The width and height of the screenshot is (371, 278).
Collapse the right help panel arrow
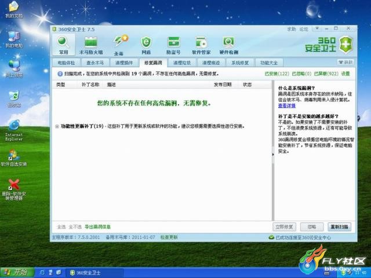click(273, 155)
